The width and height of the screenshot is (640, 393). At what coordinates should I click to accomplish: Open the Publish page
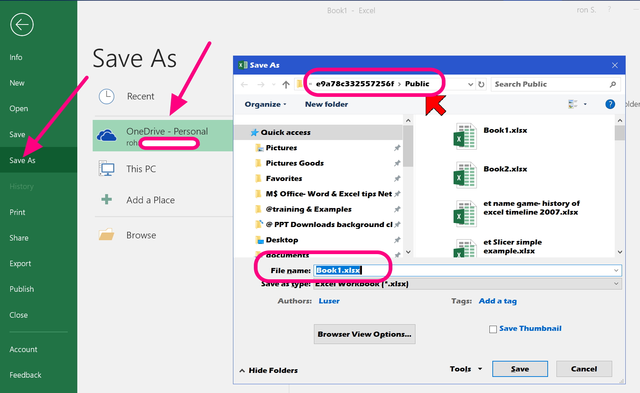pyautogui.click(x=22, y=289)
